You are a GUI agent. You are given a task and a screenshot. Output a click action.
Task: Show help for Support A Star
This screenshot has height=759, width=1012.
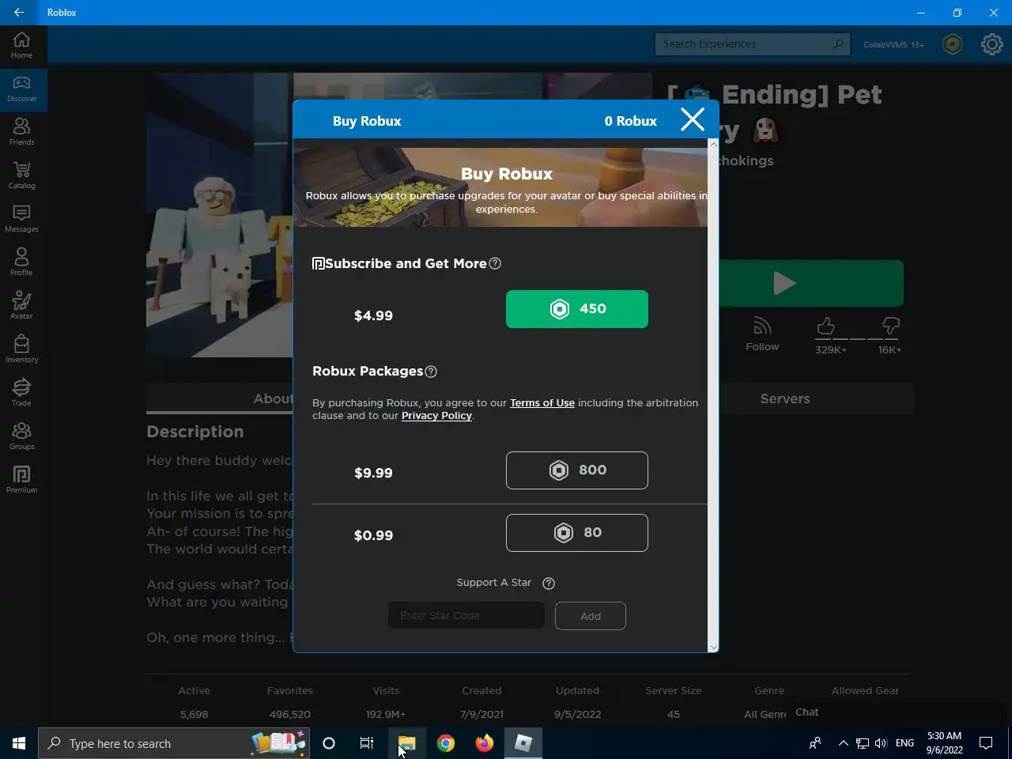coord(549,583)
